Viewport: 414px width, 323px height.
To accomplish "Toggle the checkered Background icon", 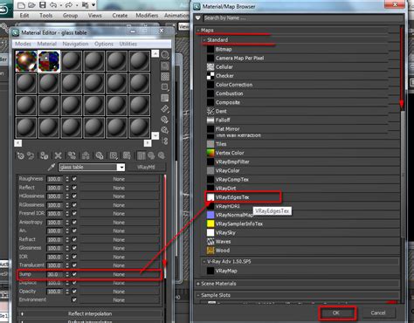I will point(165,77).
